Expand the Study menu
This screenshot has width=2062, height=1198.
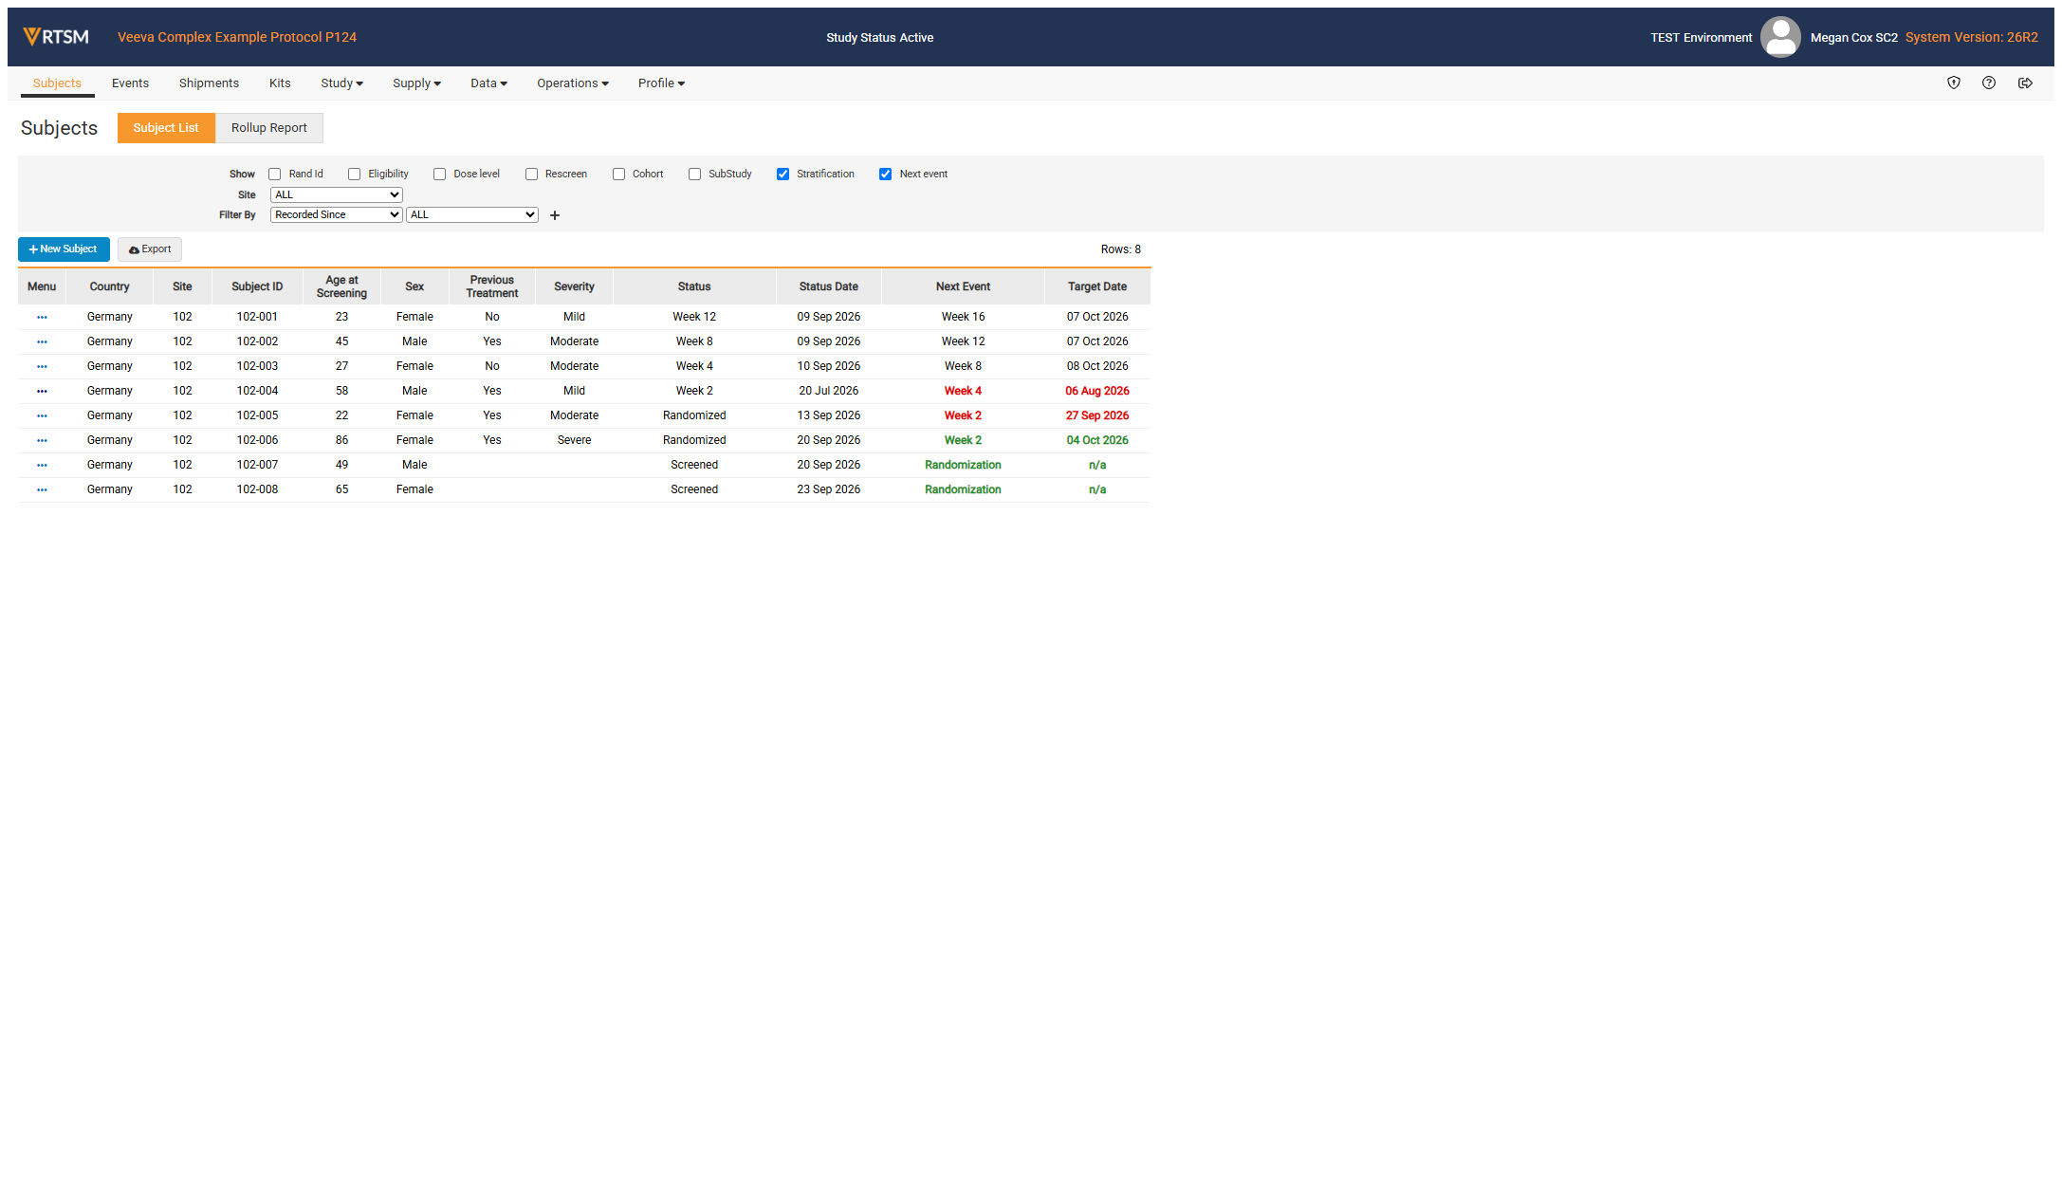(341, 83)
